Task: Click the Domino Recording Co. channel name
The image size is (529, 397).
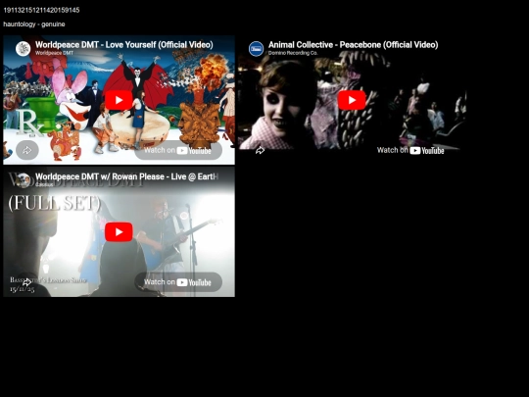Action: coord(293,53)
